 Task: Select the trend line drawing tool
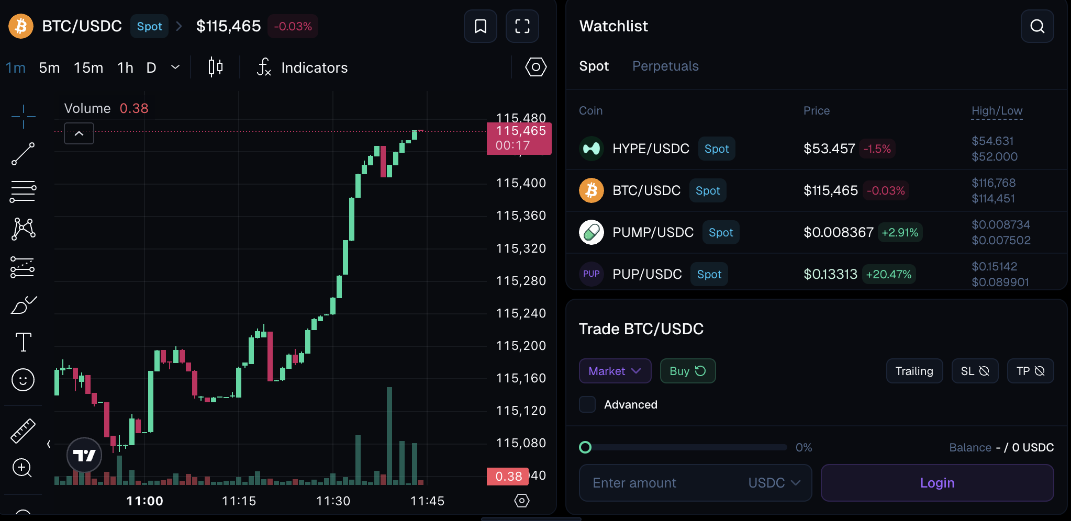23,154
